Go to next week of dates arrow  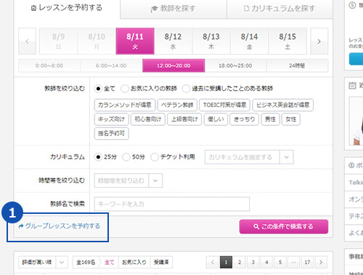coord(319,41)
